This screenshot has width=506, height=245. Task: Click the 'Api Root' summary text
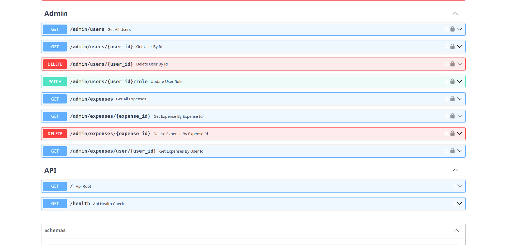tap(83, 186)
